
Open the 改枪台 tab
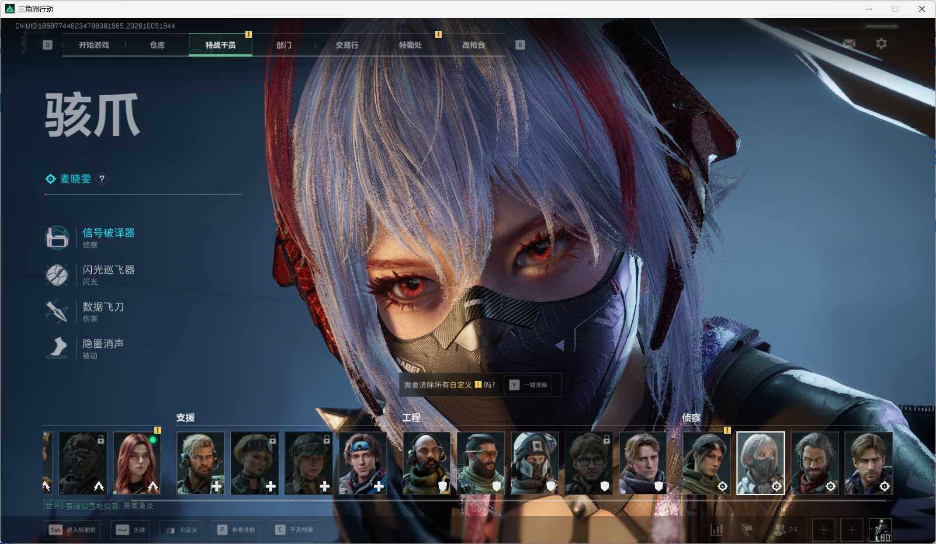point(473,45)
